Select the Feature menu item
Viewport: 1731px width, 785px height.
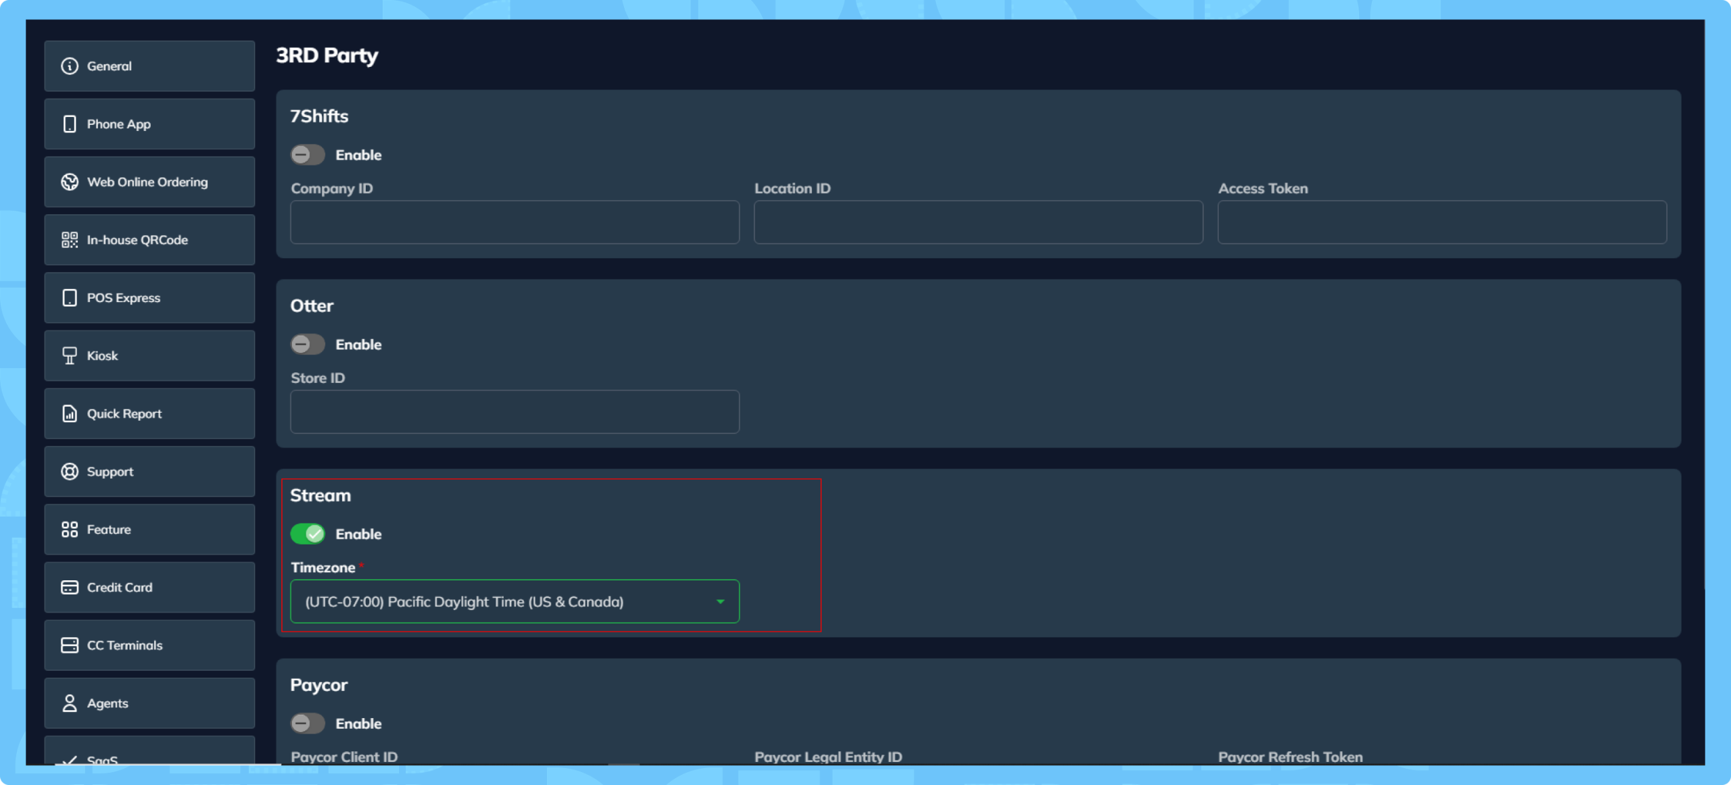(x=149, y=530)
